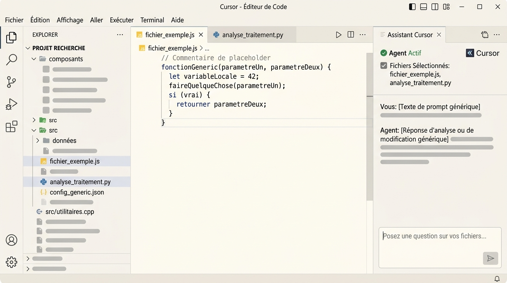Screen dimensions: 507x283
Task: Click the green Agent Actif status icon
Action: click(x=384, y=53)
